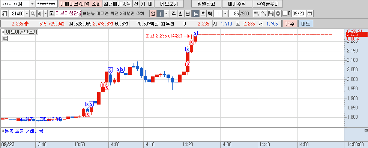
Task: Open the calendar date picker icon
Action: coord(310,13)
